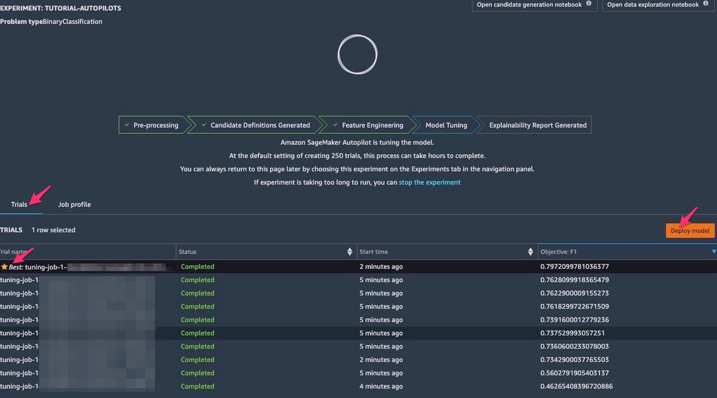717x398 pixels.
Task: Click the Deploy model button
Action: click(690, 230)
